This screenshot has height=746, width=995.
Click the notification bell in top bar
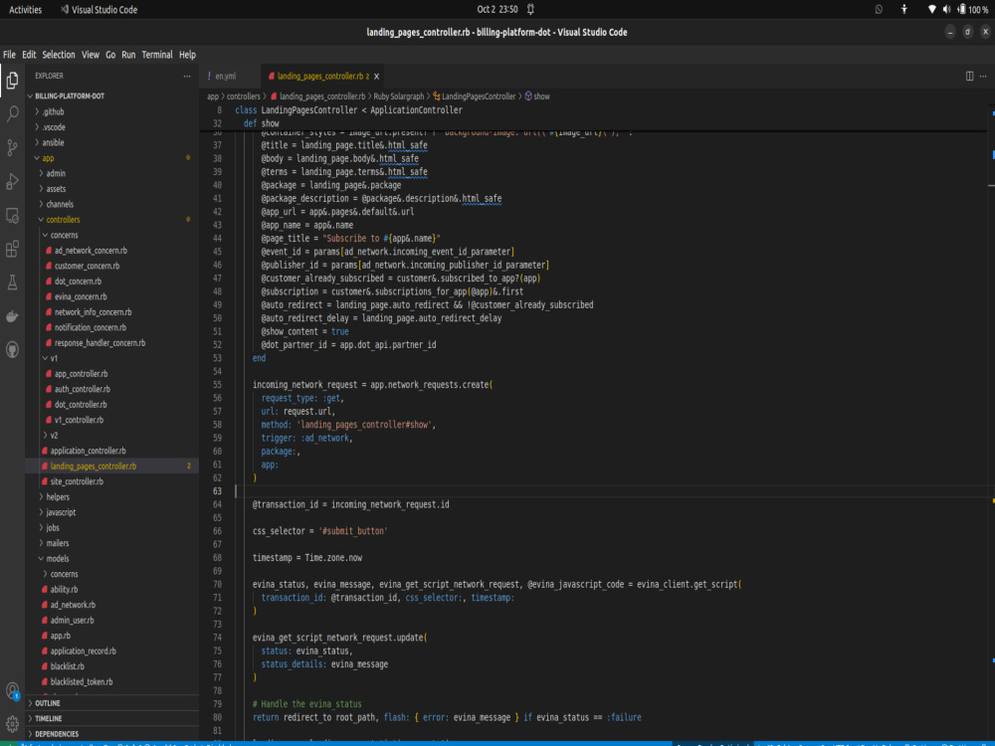530,9
